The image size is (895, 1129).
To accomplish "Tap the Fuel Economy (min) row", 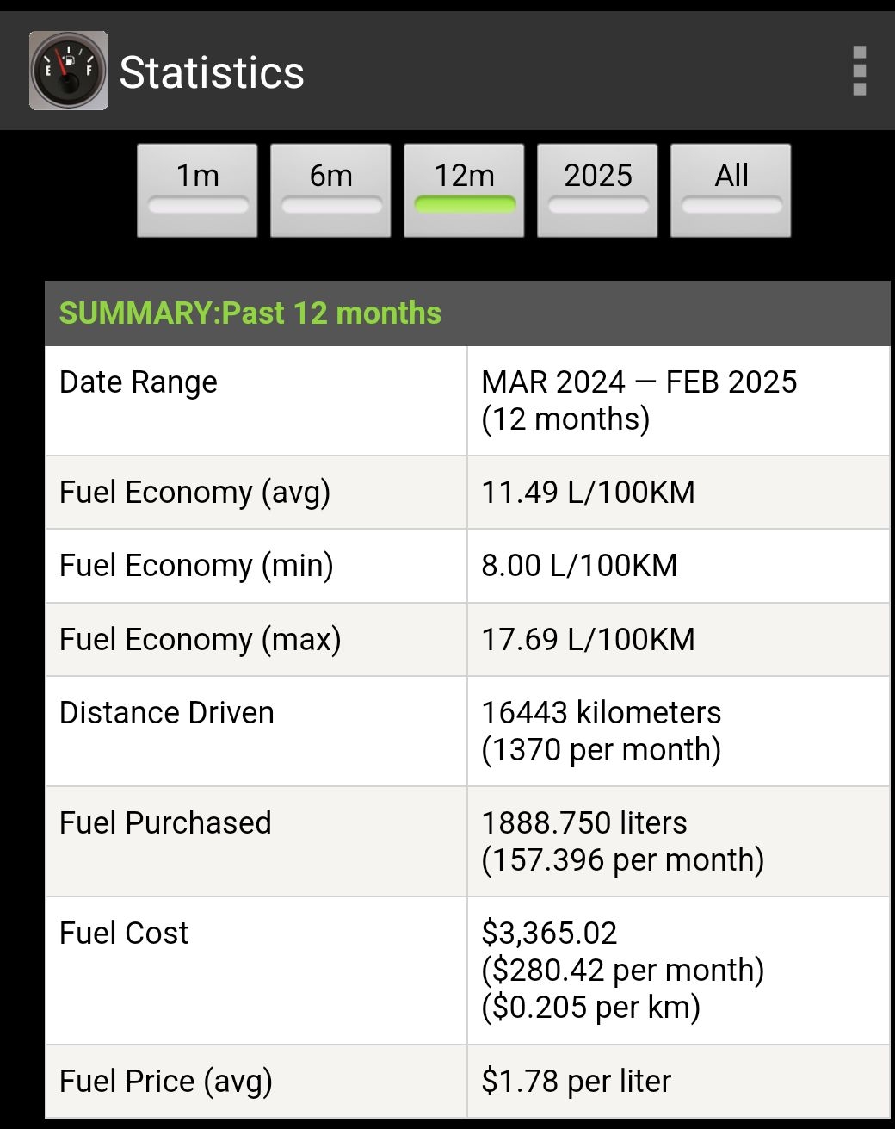I will 196,566.
